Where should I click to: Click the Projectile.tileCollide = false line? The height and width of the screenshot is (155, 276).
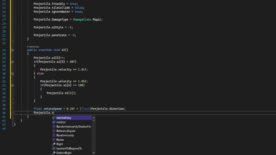click(x=59, y=8)
